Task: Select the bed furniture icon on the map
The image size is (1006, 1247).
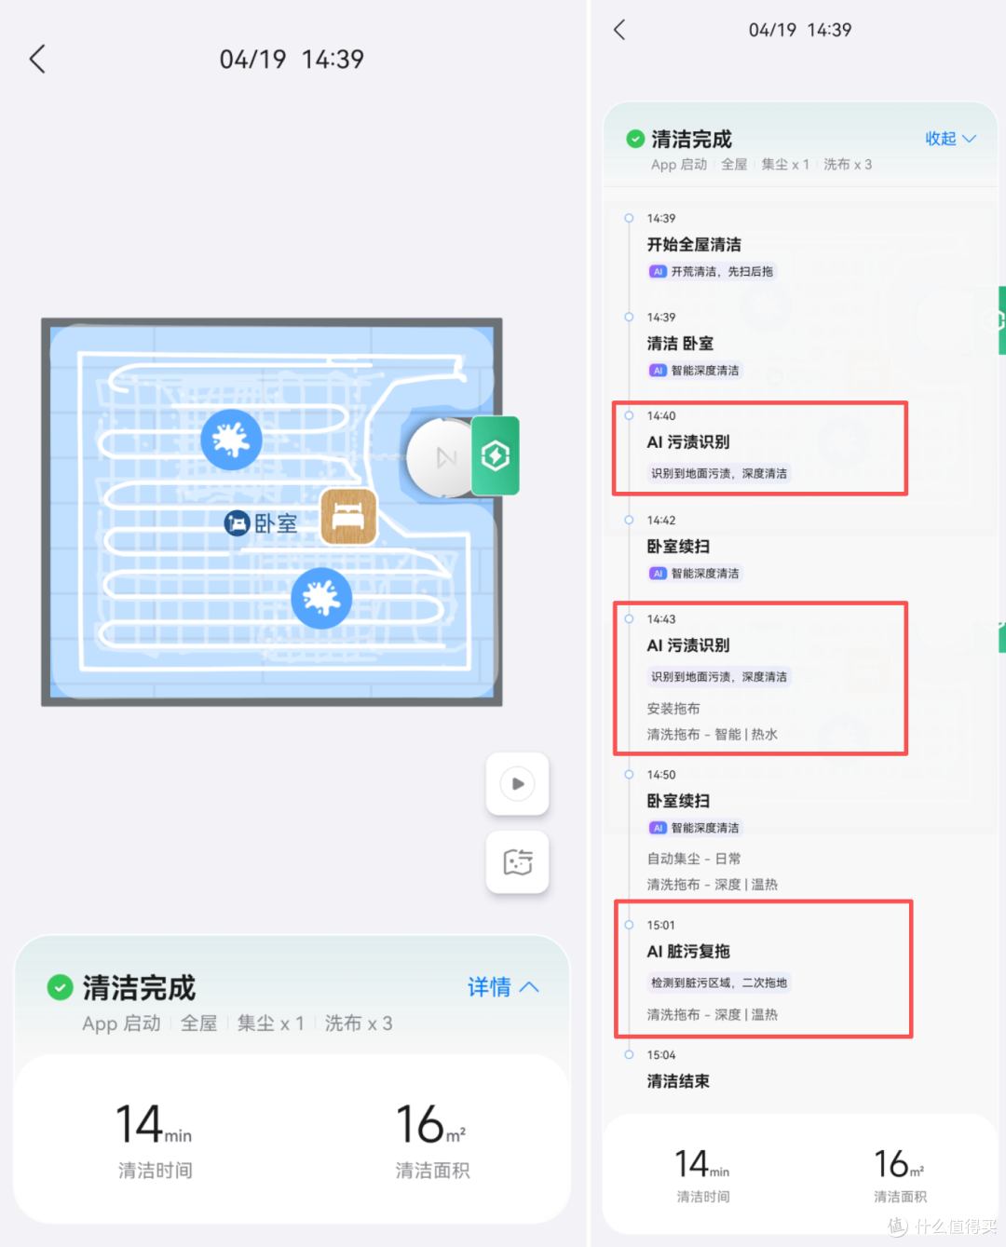Action: 348,516
